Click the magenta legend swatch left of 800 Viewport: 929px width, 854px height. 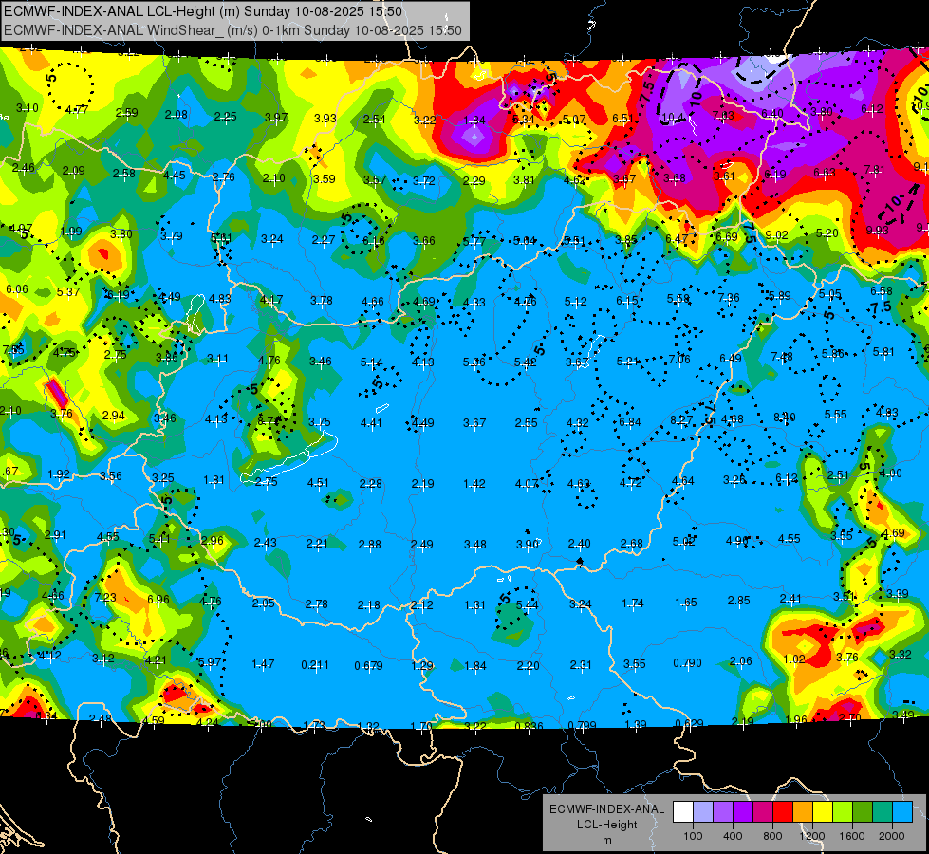point(763,811)
